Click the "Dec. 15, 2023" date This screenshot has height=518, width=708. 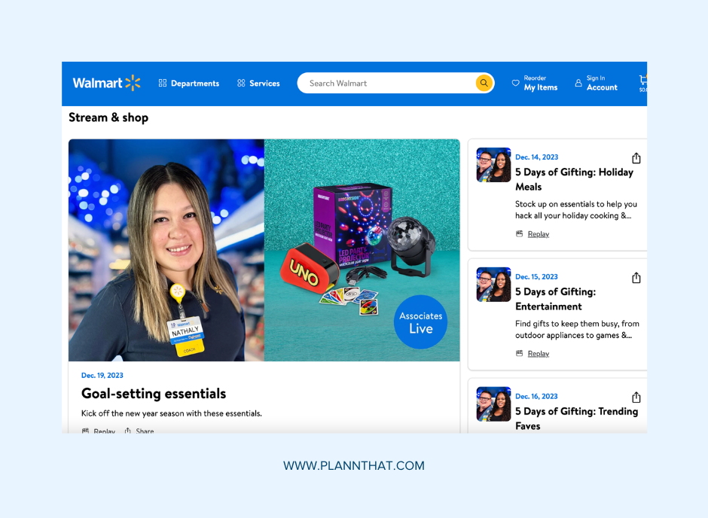coord(536,276)
